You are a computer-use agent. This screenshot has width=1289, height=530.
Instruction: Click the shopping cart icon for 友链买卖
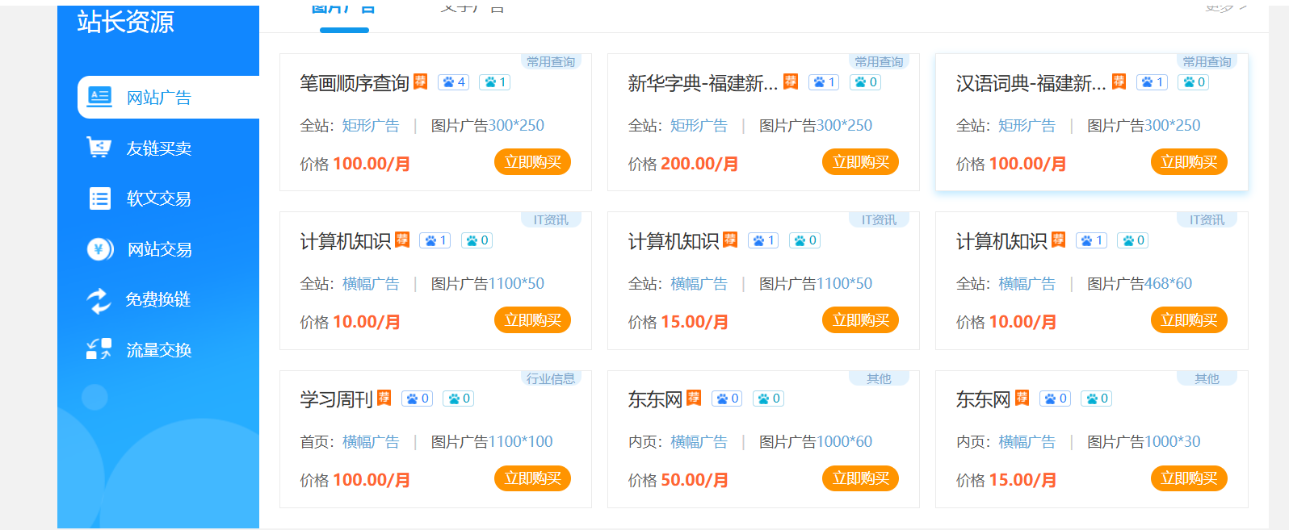[x=99, y=148]
